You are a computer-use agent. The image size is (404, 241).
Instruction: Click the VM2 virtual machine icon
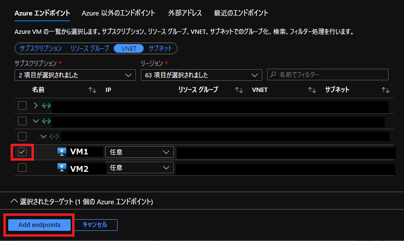tap(62, 167)
